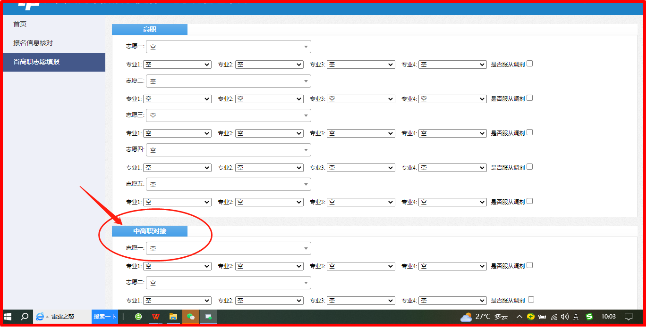The width and height of the screenshot is (647, 327).
Task: Open File Explorer from the taskbar
Action: 173,317
